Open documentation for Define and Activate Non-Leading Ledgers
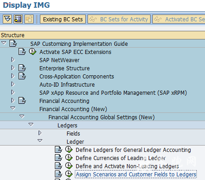Viewport: 205px width, 180px height. 59,166
